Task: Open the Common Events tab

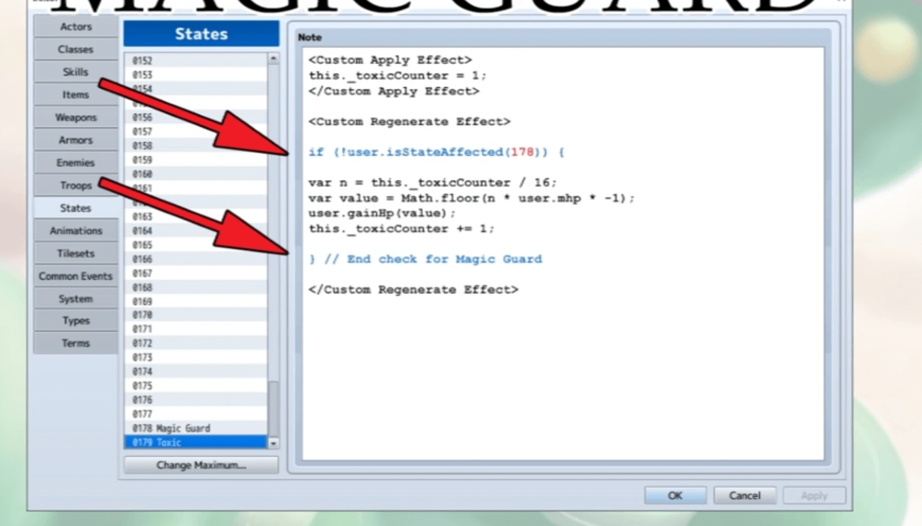Action: point(76,276)
